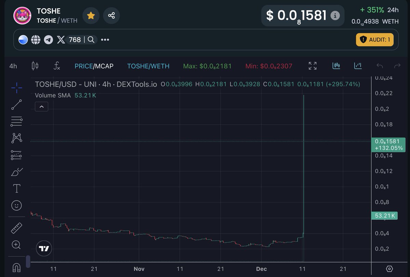Open the X social profile icon
Viewport: 410px width, 277px height.
click(61, 40)
